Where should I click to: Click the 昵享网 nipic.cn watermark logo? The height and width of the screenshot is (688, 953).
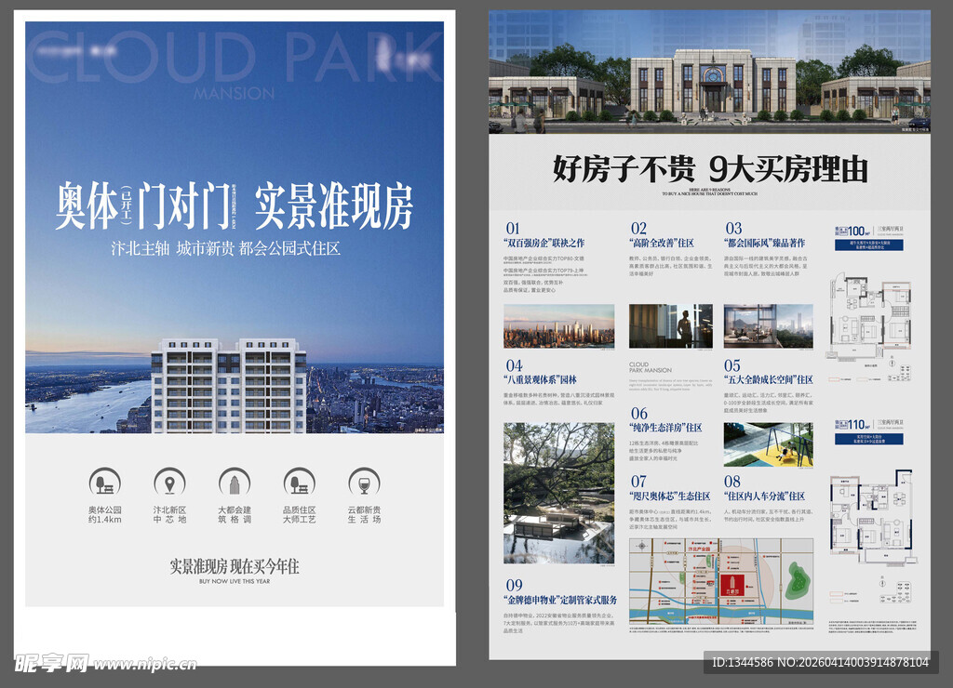[104, 664]
